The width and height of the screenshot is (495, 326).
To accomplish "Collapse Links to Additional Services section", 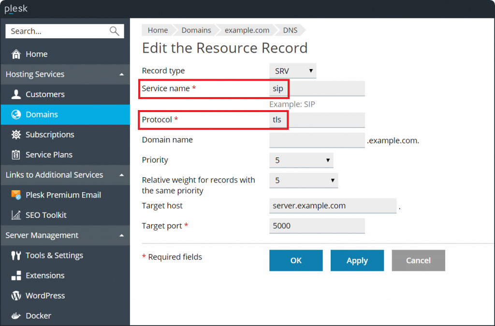I will [x=121, y=175].
